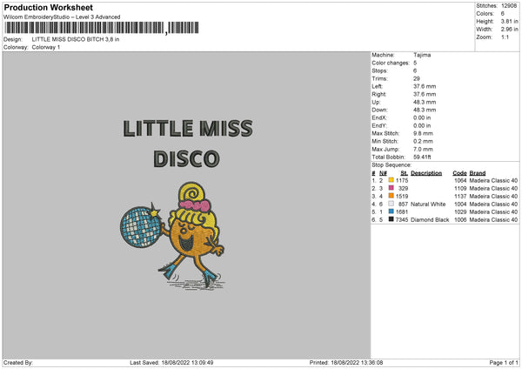Click the Machine value 'Tajima'
The width and height of the screenshot is (522, 369).
(x=422, y=55)
